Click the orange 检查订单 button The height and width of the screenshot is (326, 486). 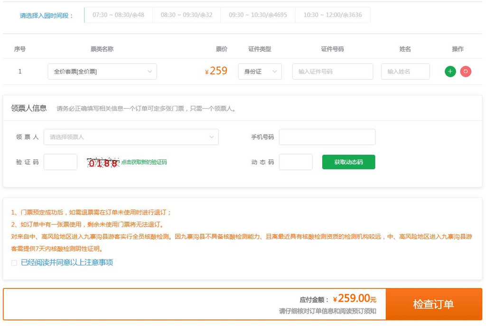pos(433,304)
